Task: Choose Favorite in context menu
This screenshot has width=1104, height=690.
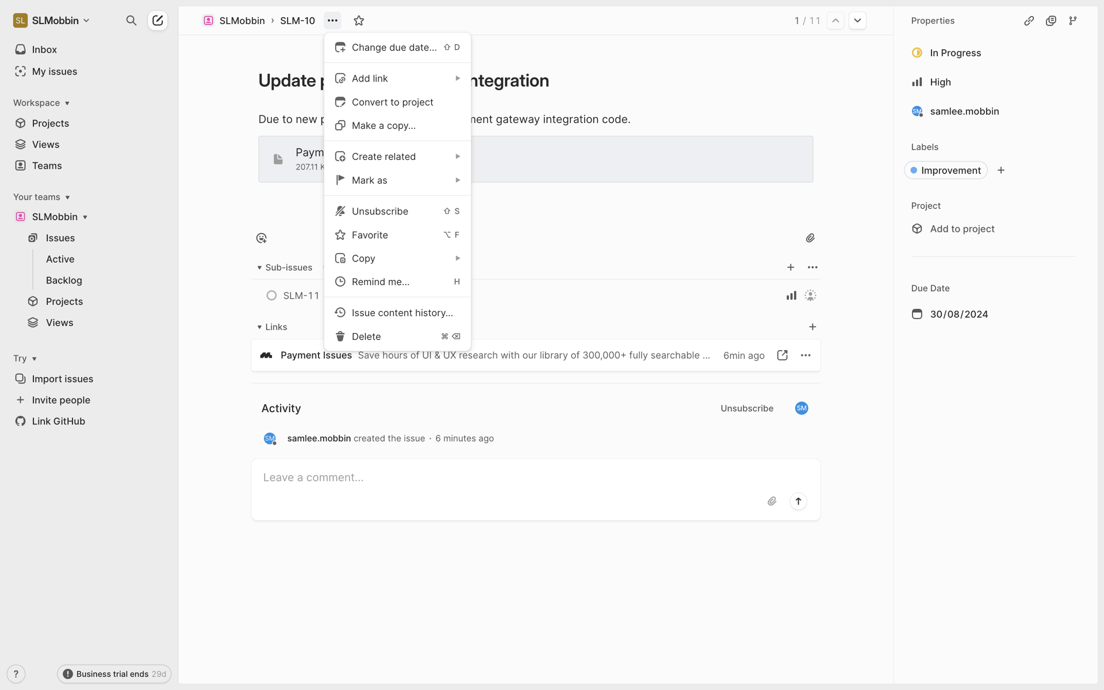Action: tap(397, 235)
